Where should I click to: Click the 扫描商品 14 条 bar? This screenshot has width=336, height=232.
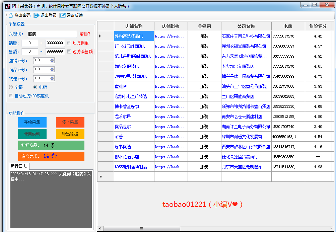pos(51,145)
